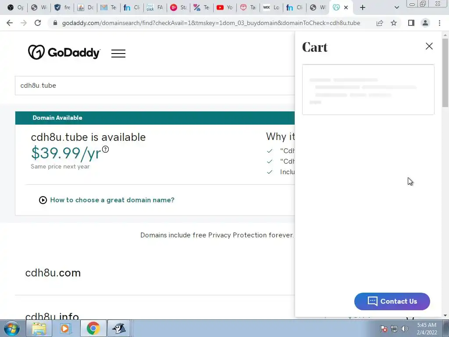Open a new browser tab
The image size is (449, 337).
tap(363, 7)
